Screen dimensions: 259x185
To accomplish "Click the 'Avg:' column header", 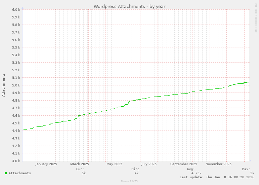I will 191,169.
